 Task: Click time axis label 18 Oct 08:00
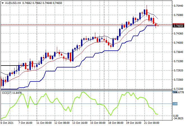(116, 123)
